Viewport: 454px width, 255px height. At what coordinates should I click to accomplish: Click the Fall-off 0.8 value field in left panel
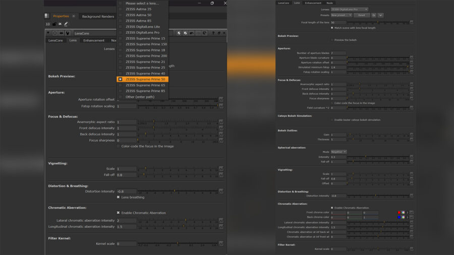click(126, 175)
